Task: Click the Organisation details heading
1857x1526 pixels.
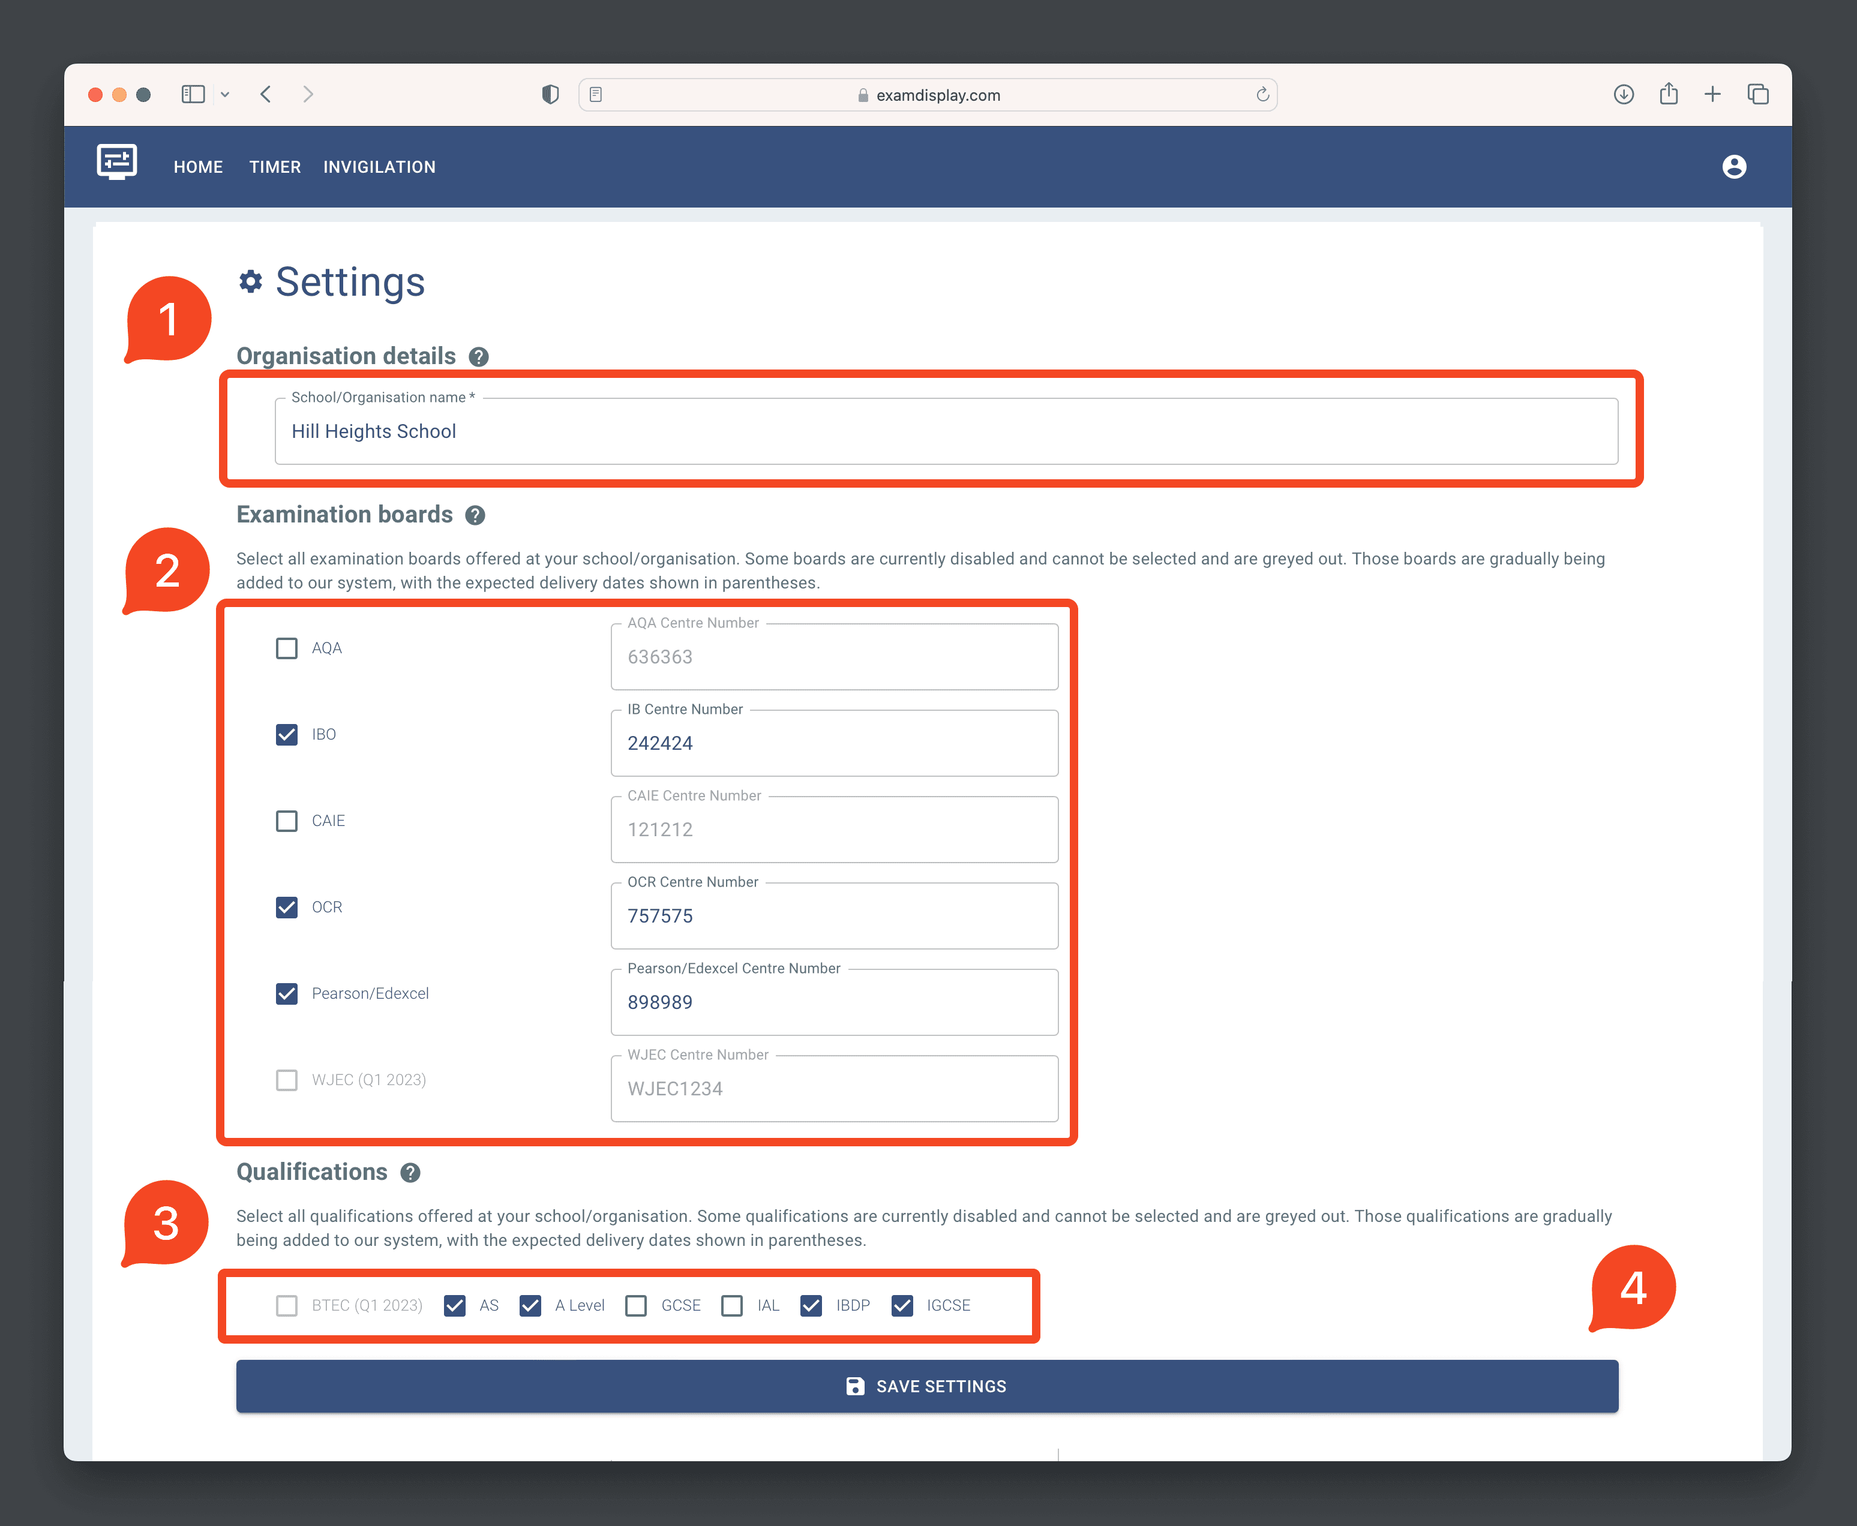Action: pyautogui.click(x=346, y=356)
